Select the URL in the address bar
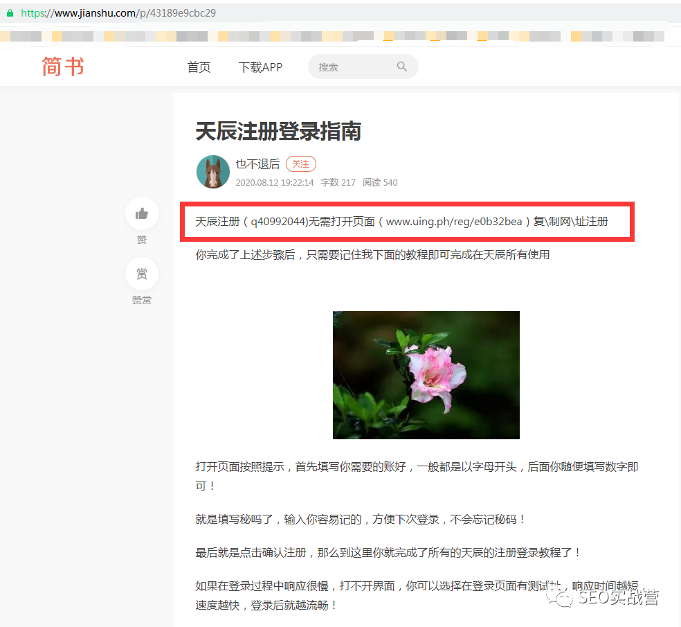 pyautogui.click(x=118, y=13)
